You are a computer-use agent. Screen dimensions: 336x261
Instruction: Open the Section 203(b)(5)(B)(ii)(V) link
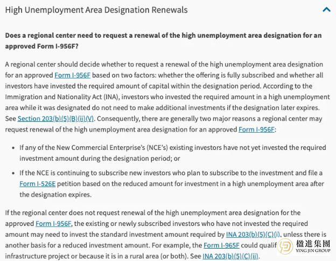point(55,119)
